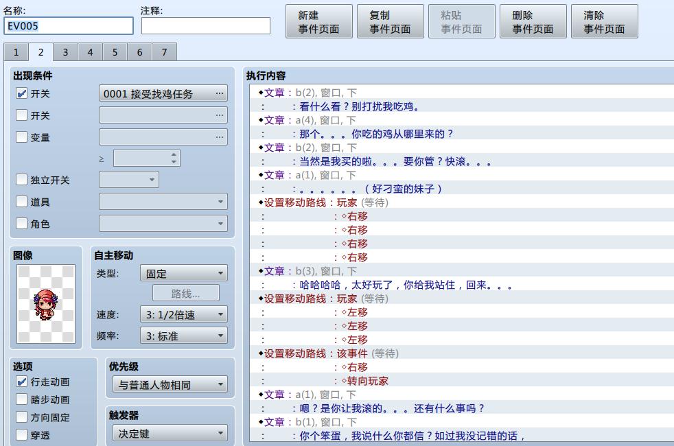Select the line 当然是我买的啦。。。要你管？快滚。。。

pos(462,161)
